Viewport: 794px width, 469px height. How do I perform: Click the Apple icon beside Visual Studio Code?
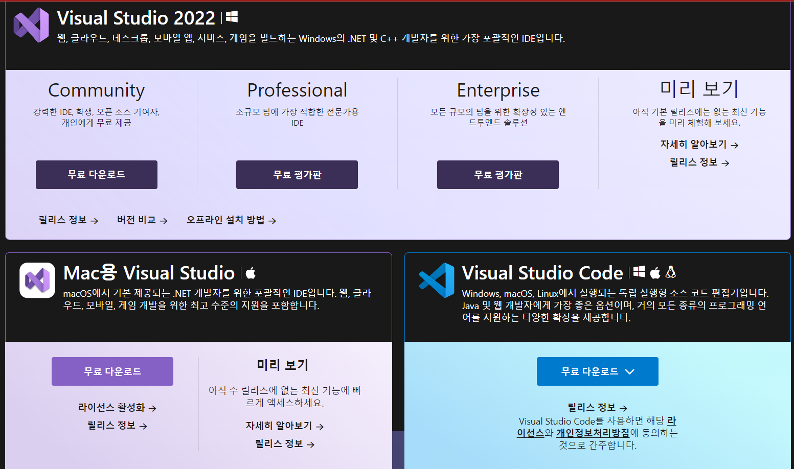pos(655,272)
